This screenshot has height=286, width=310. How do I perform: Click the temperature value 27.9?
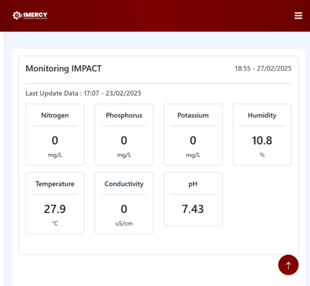pyautogui.click(x=55, y=209)
